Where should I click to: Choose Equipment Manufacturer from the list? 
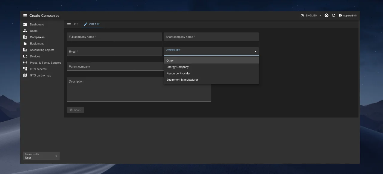(182, 80)
